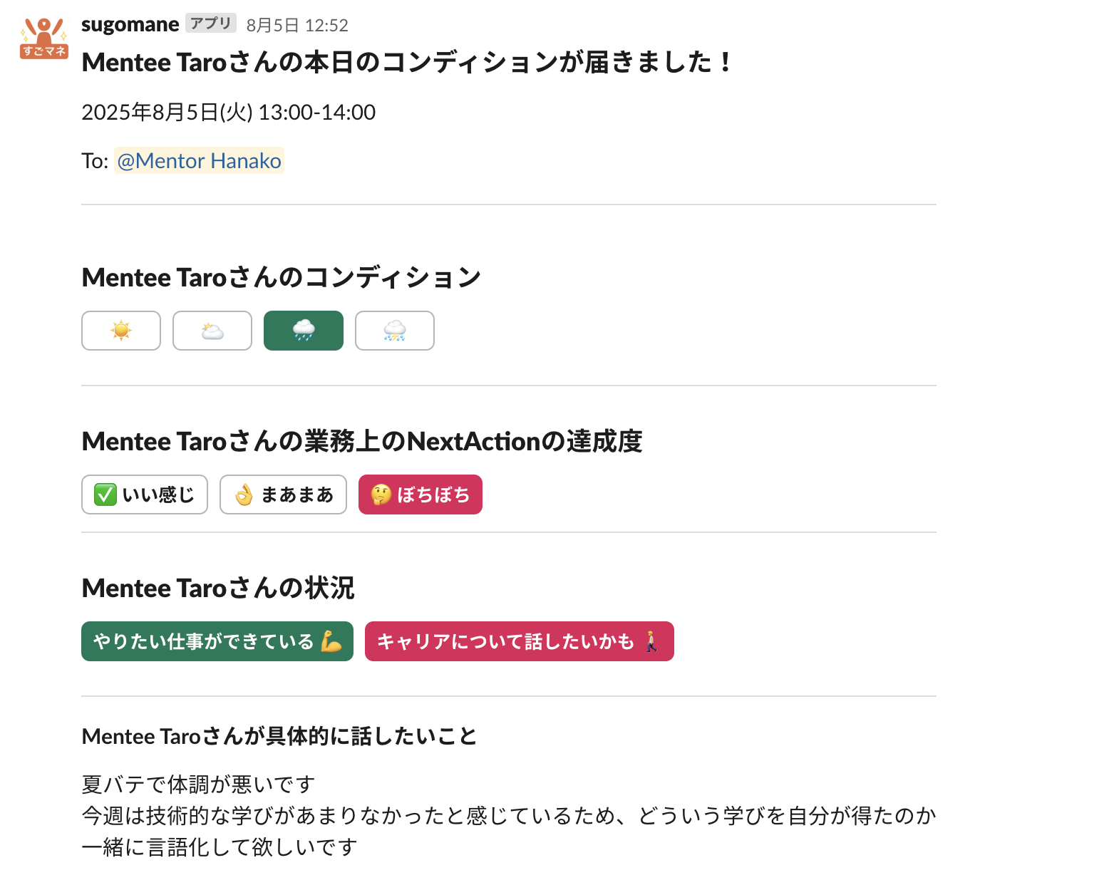Select the 夏バテ message text paragraph
The image size is (1109, 875).
[197, 783]
